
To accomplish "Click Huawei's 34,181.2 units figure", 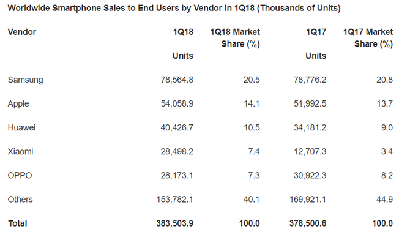I will tap(310, 128).
